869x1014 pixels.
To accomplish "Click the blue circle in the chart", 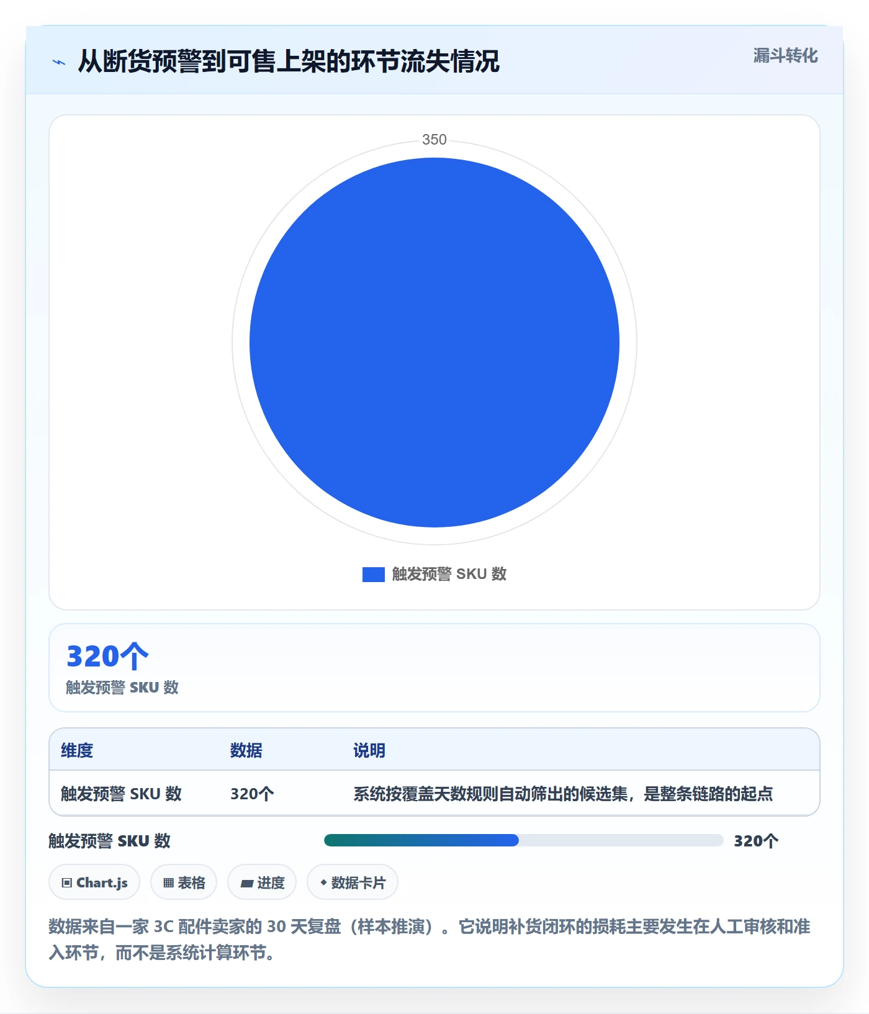I will pyautogui.click(x=434, y=343).
